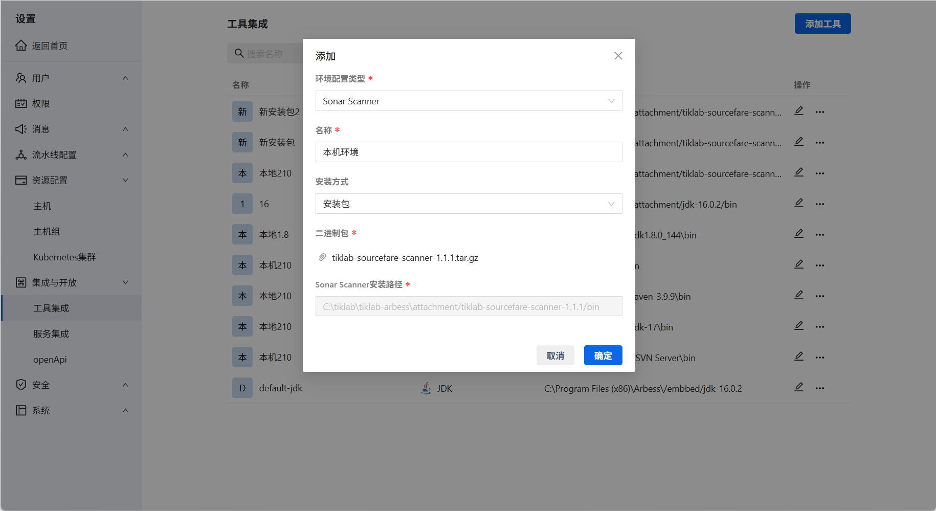Click the default-jdk name cell
This screenshot has width=936, height=511.
[280, 388]
